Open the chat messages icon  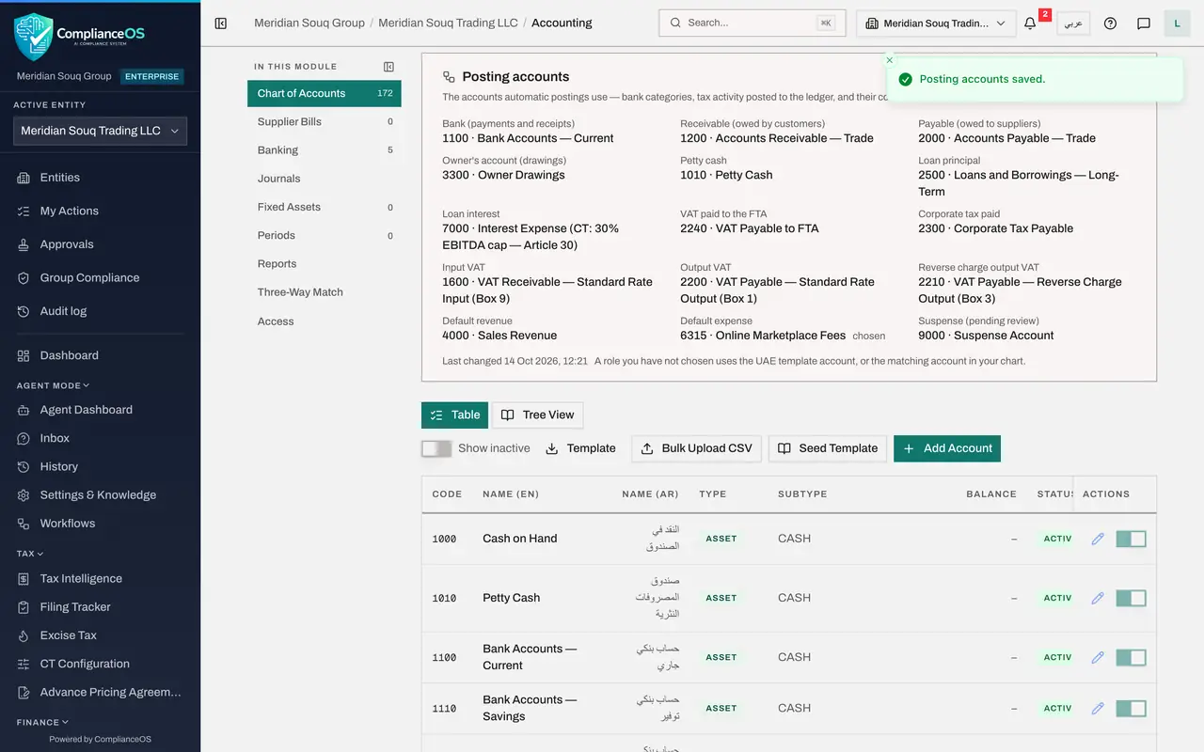coord(1144,23)
